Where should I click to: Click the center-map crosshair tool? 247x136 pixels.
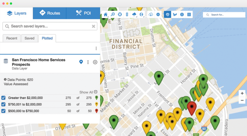[120, 14]
